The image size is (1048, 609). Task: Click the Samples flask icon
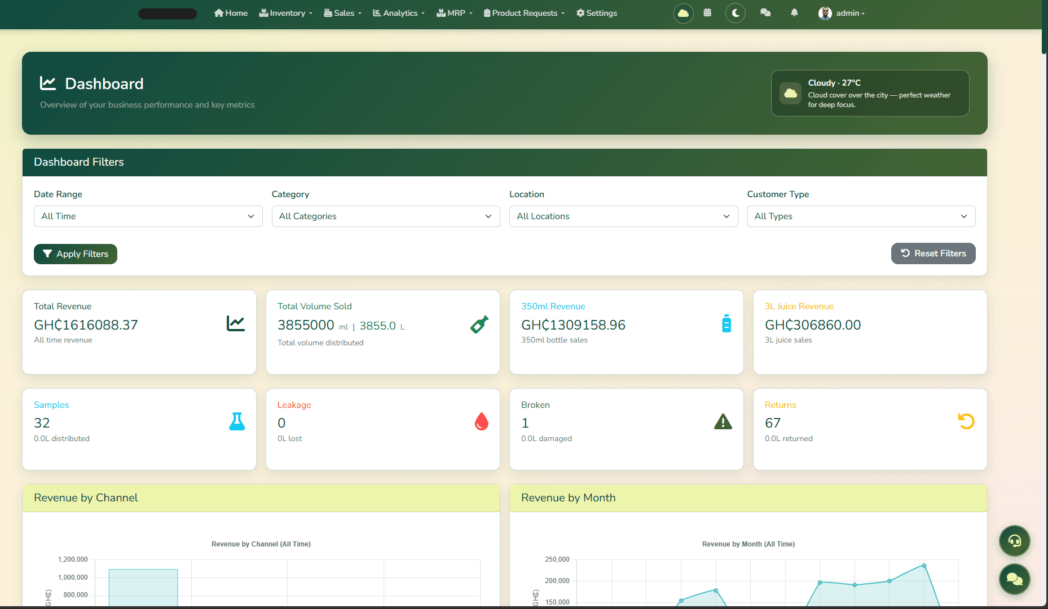(237, 421)
